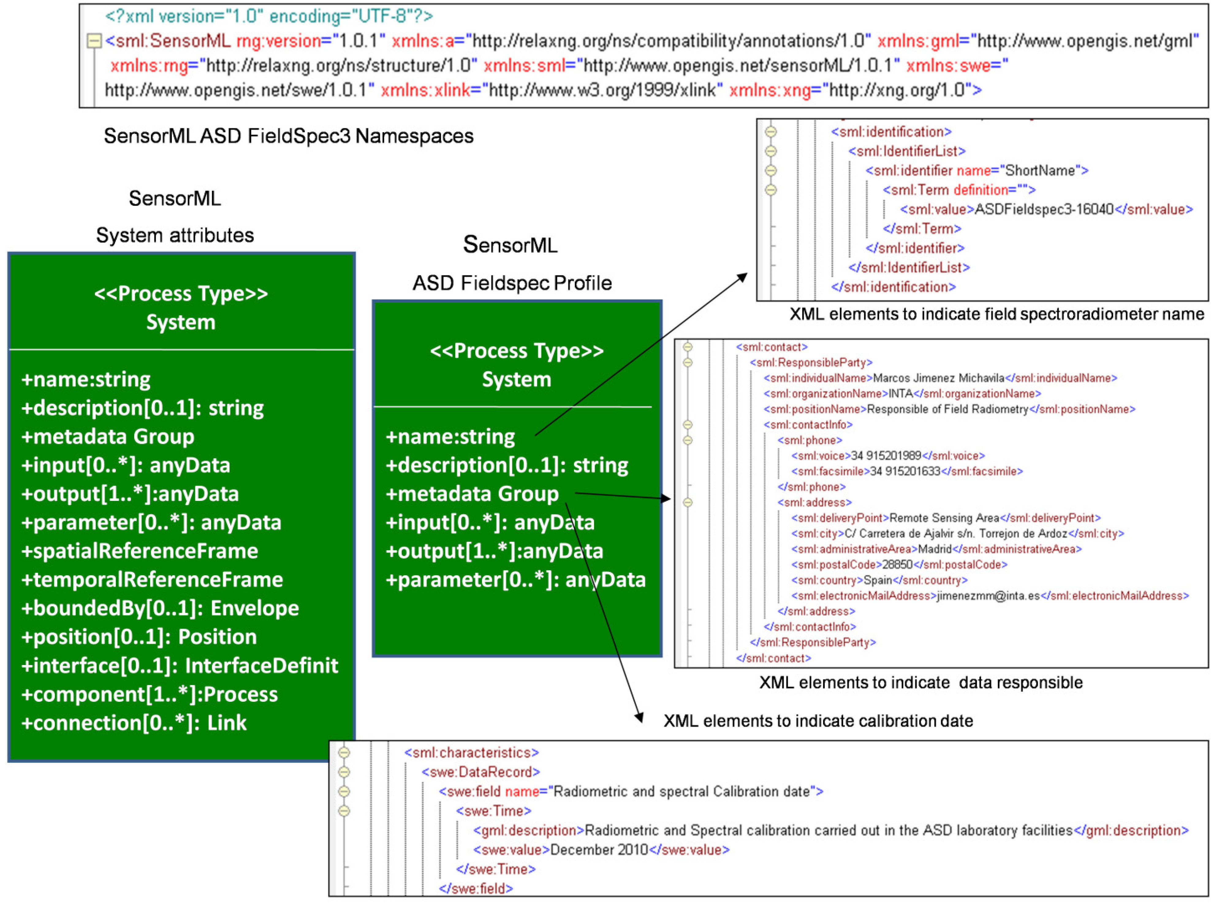The width and height of the screenshot is (1218, 905).
Task: Click the closing sml:IdentifierList tag
Action: click(x=909, y=268)
